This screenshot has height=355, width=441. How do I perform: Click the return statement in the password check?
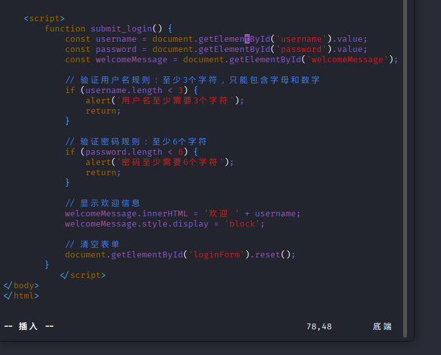point(103,173)
